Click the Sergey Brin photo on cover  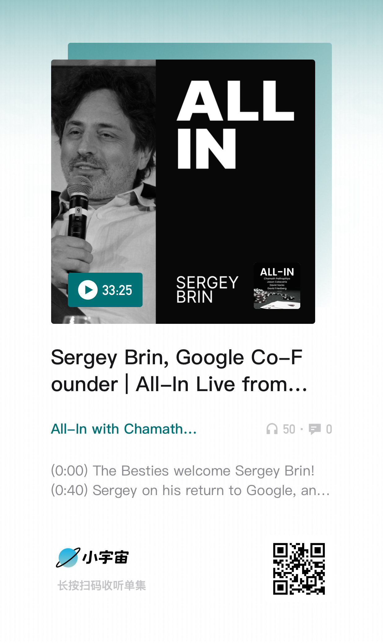tap(103, 192)
